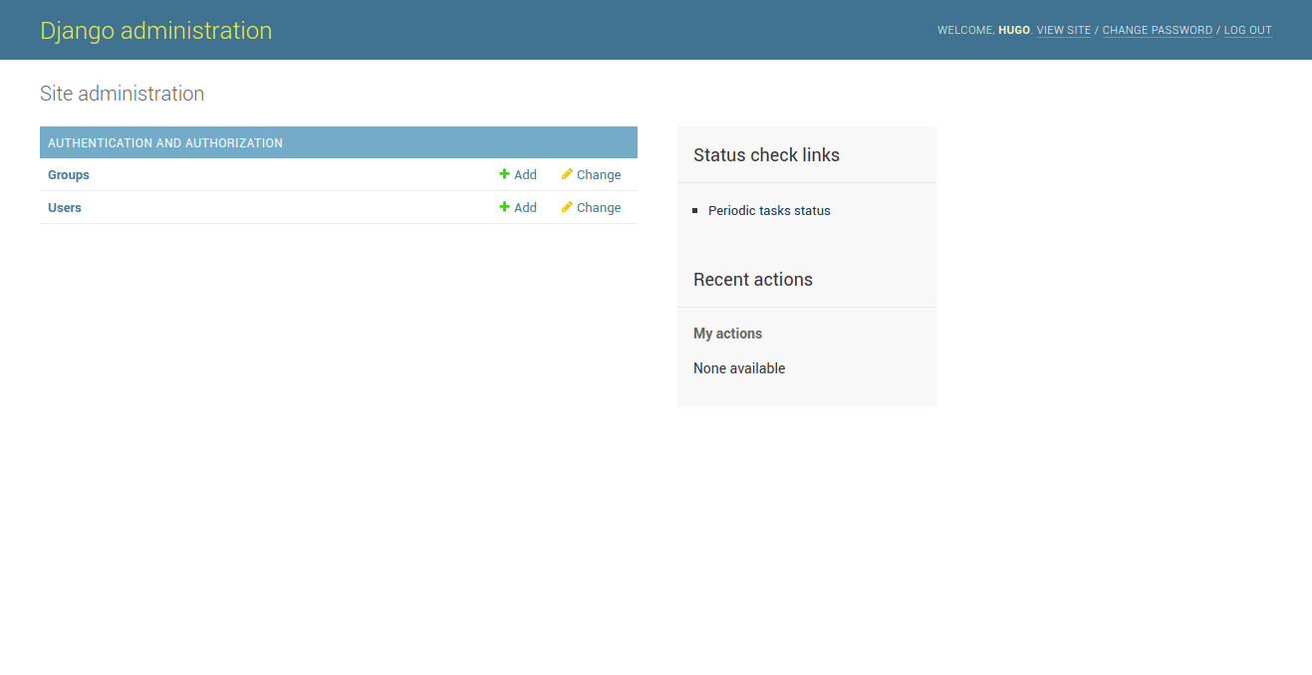Click the Status check links heading
Screen dimensions: 1312x675
(766, 154)
